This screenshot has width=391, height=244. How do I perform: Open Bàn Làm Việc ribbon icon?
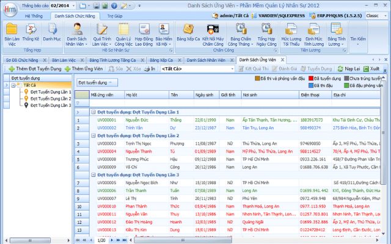(x=12, y=34)
